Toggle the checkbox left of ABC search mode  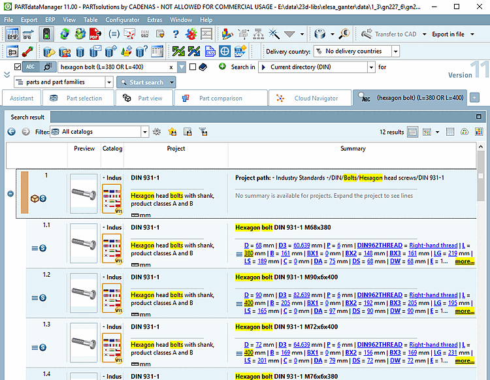click(x=18, y=67)
